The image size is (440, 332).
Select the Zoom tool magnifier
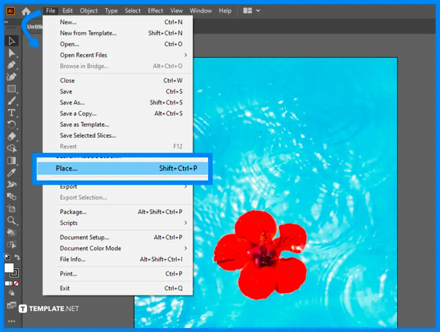pyautogui.click(x=11, y=220)
